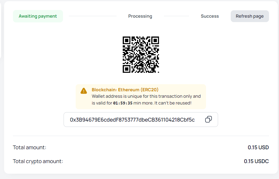Image resolution: width=279 pixels, height=179 pixels.
Task: Click the 'It can't be reused!' warning text
Action: click(173, 103)
